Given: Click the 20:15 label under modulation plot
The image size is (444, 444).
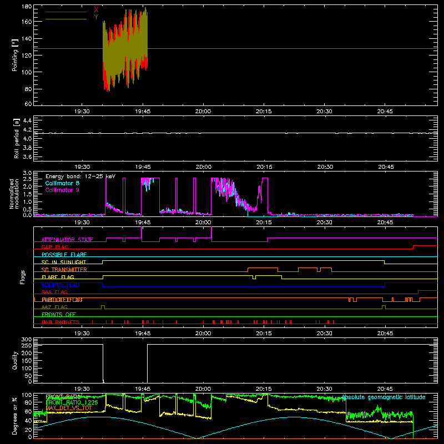Looking at the screenshot, I should 264,223.
